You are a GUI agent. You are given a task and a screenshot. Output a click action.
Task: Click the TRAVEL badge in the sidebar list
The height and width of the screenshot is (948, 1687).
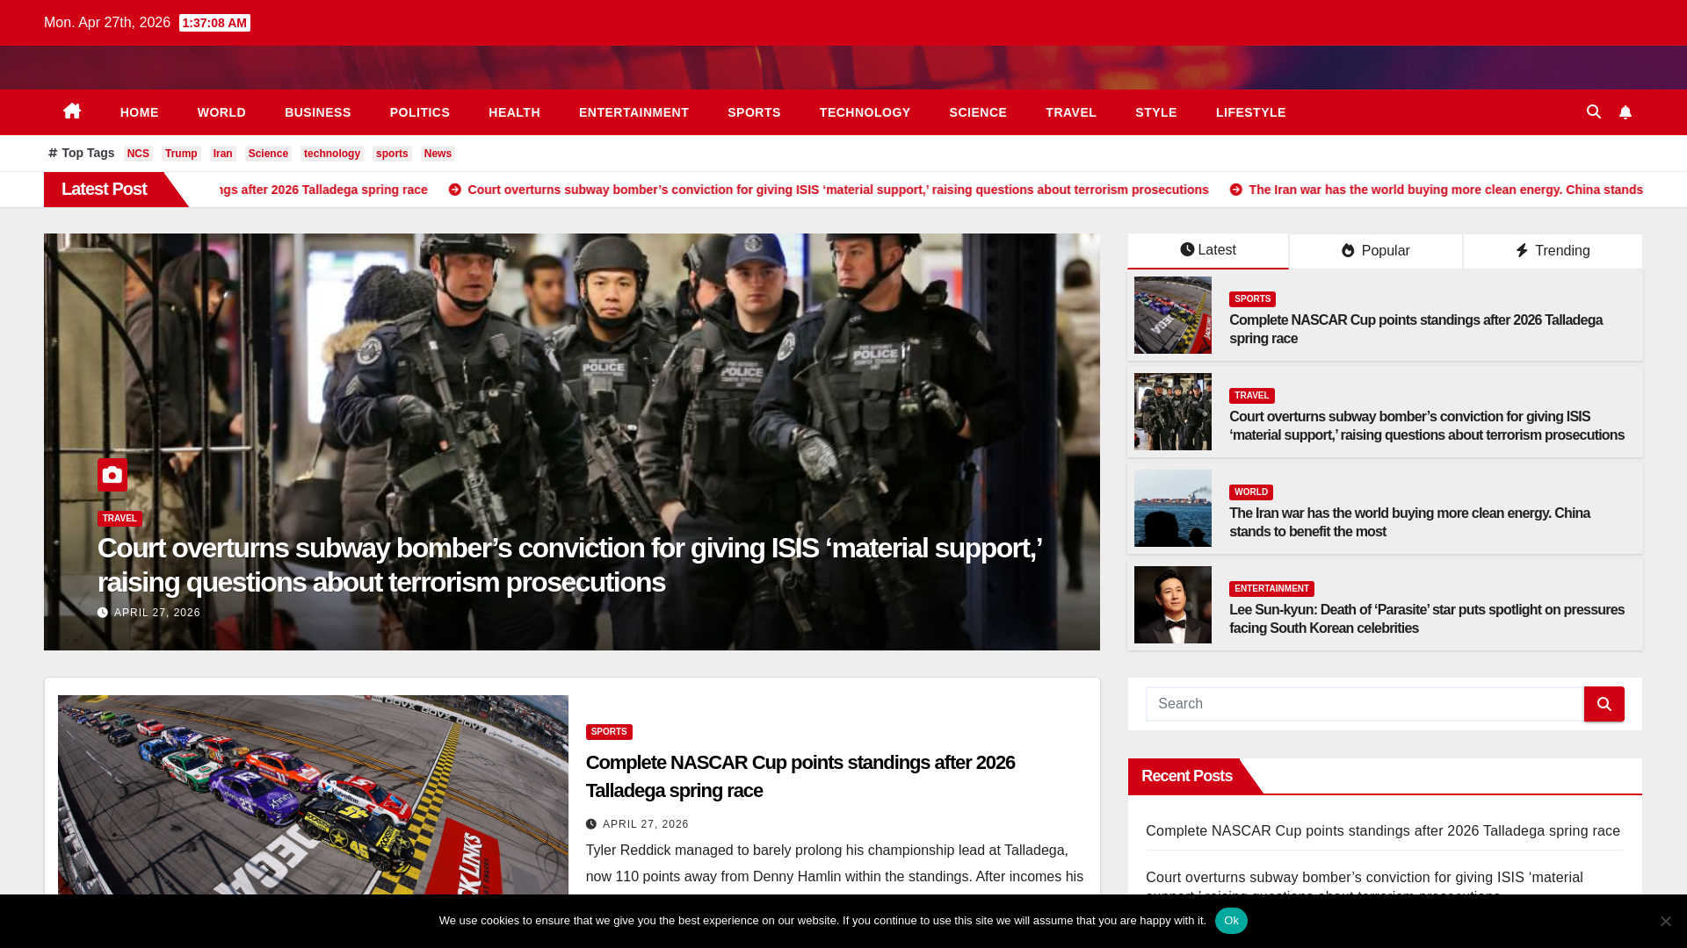(1251, 396)
